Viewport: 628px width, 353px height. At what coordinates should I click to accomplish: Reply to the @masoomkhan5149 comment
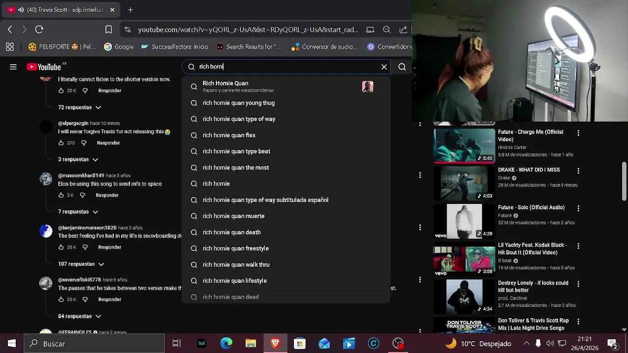click(107, 195)
